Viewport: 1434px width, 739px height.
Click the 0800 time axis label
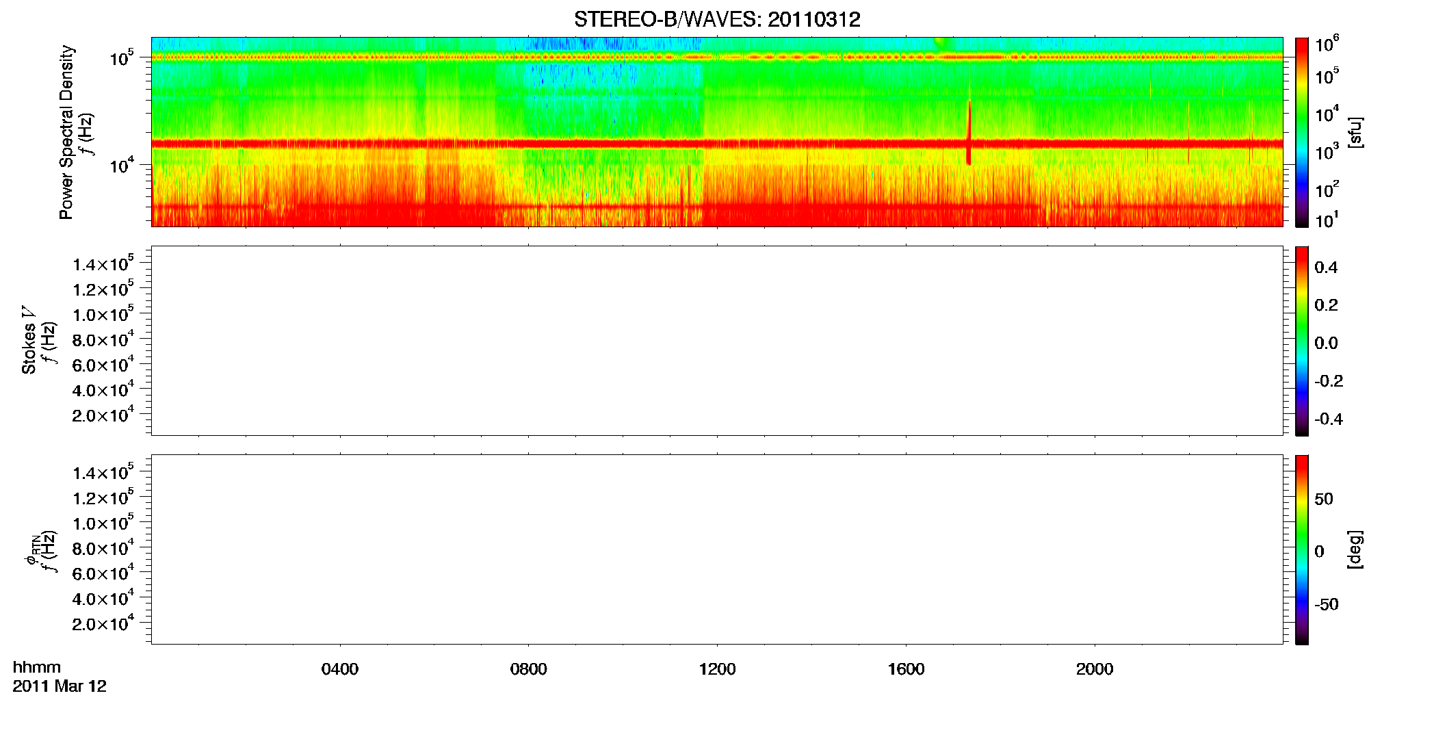[x=529, y=669]
